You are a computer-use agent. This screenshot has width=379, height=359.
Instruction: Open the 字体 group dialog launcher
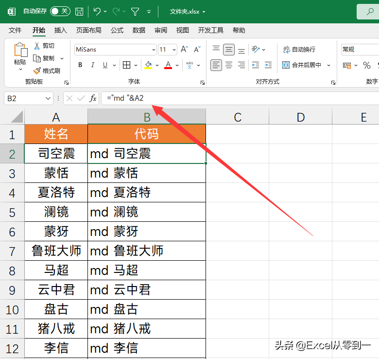[x=203, y=83]
